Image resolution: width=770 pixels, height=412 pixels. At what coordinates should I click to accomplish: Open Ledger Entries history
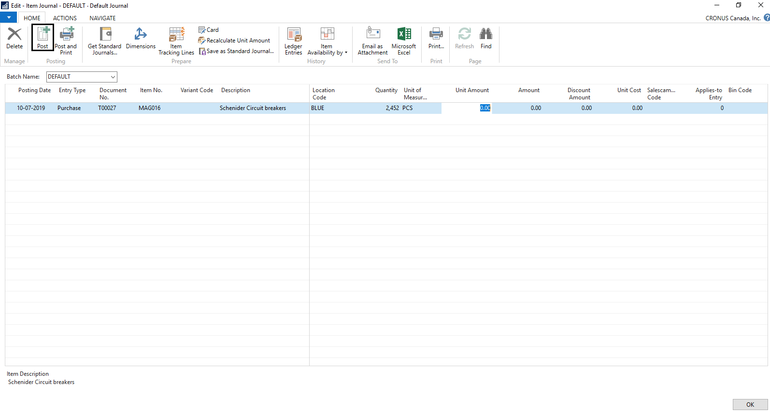click(x=293, y=35)
